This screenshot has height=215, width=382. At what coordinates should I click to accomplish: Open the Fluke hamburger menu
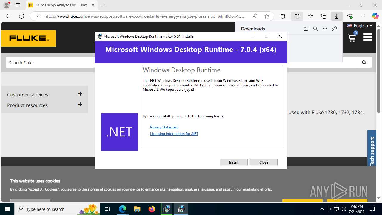pos(368,37)
